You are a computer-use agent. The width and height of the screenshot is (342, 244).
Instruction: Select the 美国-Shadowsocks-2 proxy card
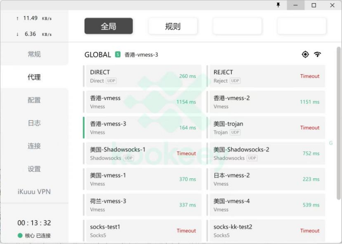coord(266,153)
